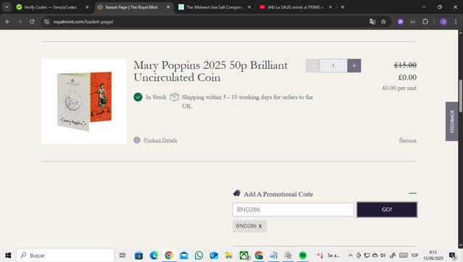Open Microsoft Store from taskbar
Viewport: 463px width, 262px height.
click(x=139, y=255)
